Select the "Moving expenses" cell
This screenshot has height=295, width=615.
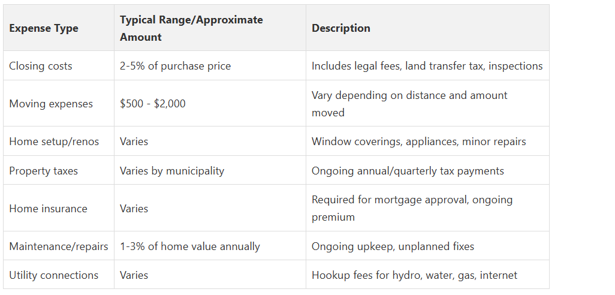click(x=51, y=104)
